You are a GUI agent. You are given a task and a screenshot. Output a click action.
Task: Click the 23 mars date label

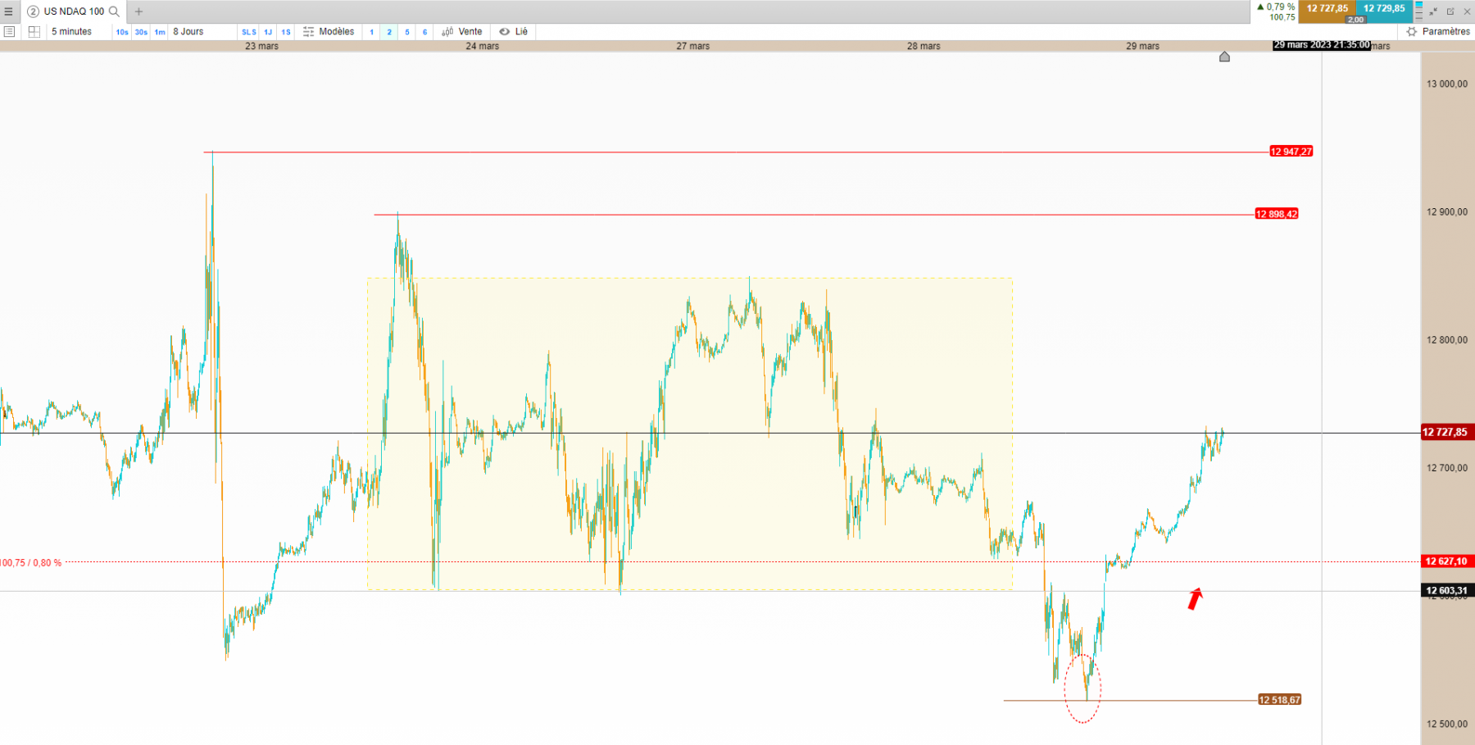click(262, 46)
